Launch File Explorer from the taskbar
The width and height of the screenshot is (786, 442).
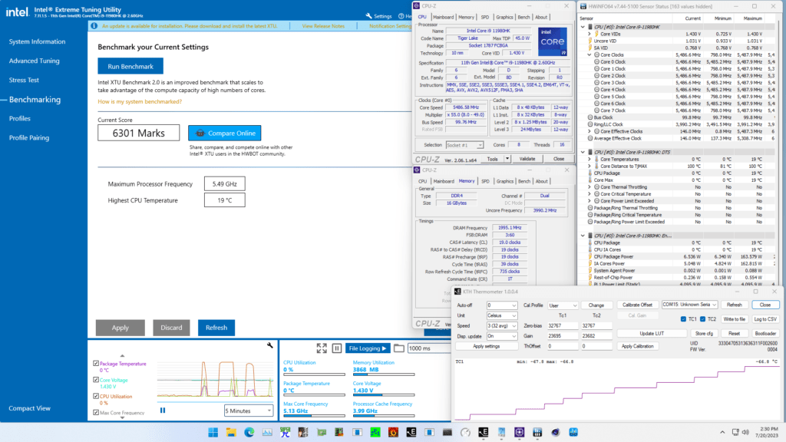tap(231, 433)
